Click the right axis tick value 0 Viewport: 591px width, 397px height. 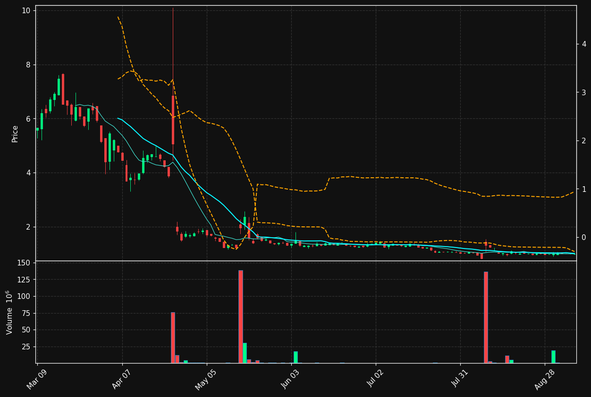tap(584, 238)
